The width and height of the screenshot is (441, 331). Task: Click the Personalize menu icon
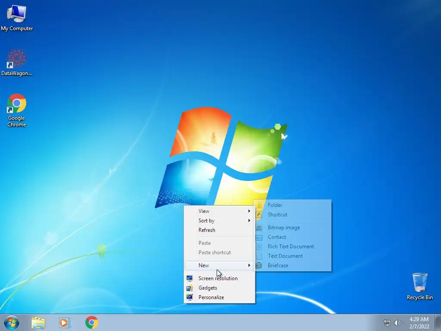click(189, 297)
